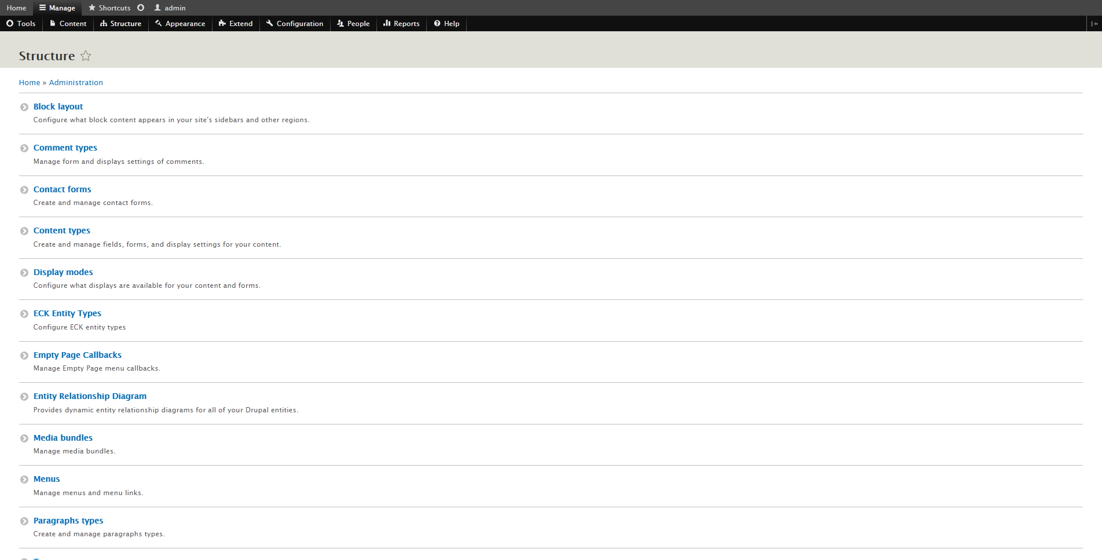
Task: Expand the admin user menu
Action: pyautogui.click(x=170, y=8)
